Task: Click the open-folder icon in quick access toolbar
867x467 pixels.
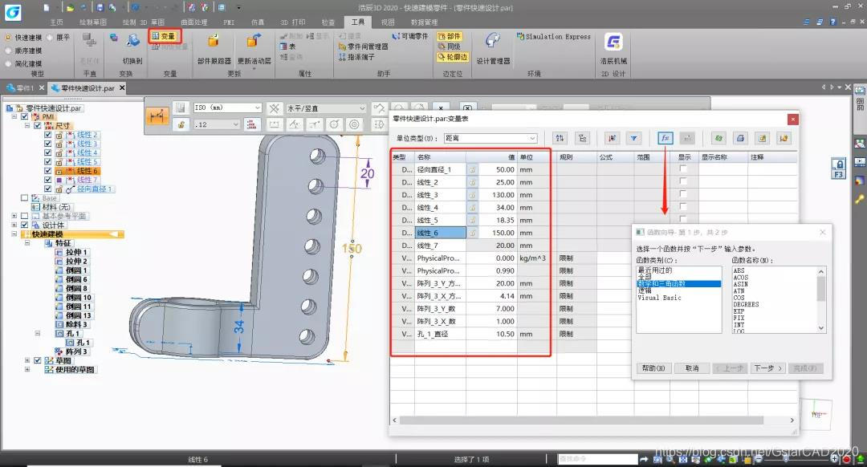Action: coord(70,8)
